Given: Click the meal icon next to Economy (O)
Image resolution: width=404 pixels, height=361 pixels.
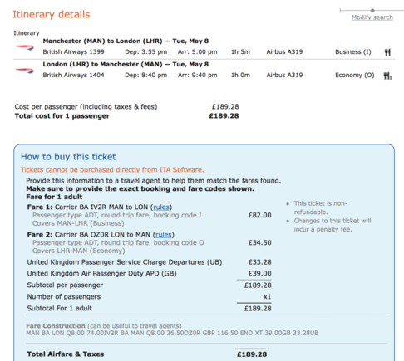Looking at the screenshot, I should coord(387,76).
